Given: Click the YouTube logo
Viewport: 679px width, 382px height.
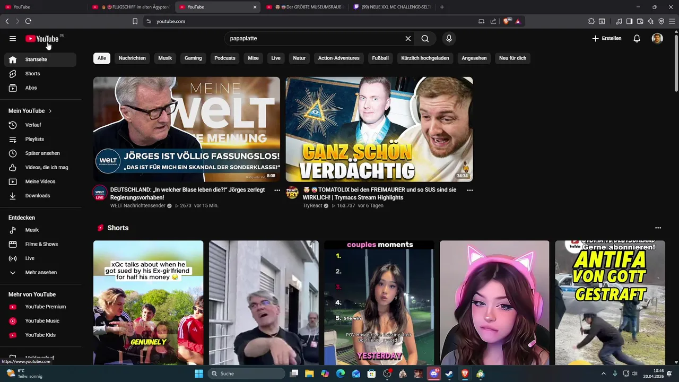Looking at the screenshot, I should click(x=42, y=38).
